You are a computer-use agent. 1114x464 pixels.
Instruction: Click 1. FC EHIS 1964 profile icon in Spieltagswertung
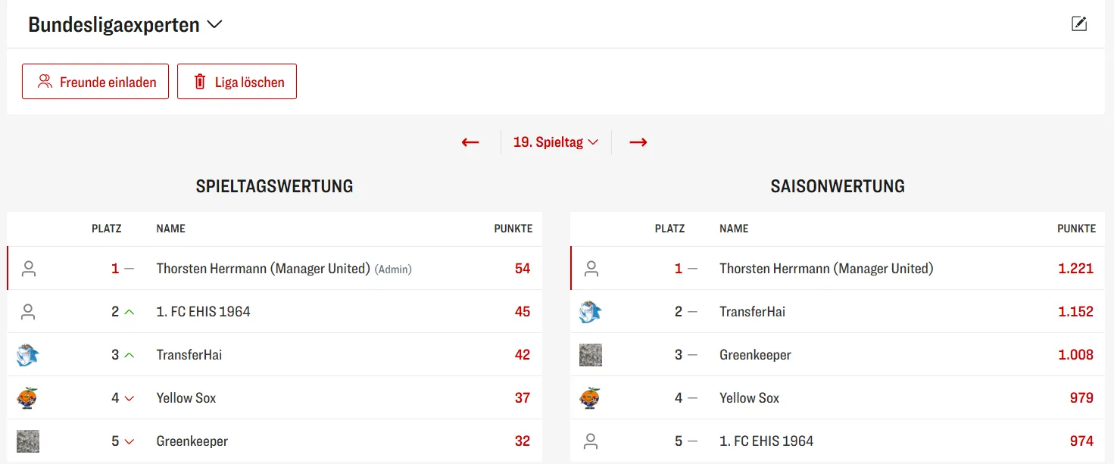coord(29,311)
